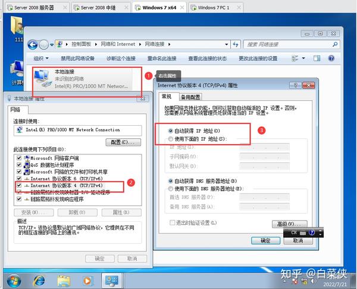
Task: Open help via the blue question icon
Action: pyautogui.click(x=331, y=58)
